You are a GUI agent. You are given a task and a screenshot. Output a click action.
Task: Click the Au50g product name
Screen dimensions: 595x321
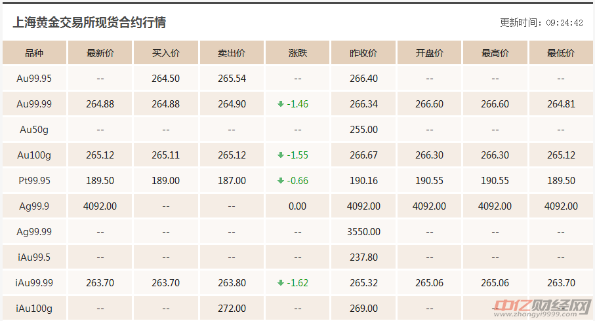pyautogui.click(x=34, y=130)
